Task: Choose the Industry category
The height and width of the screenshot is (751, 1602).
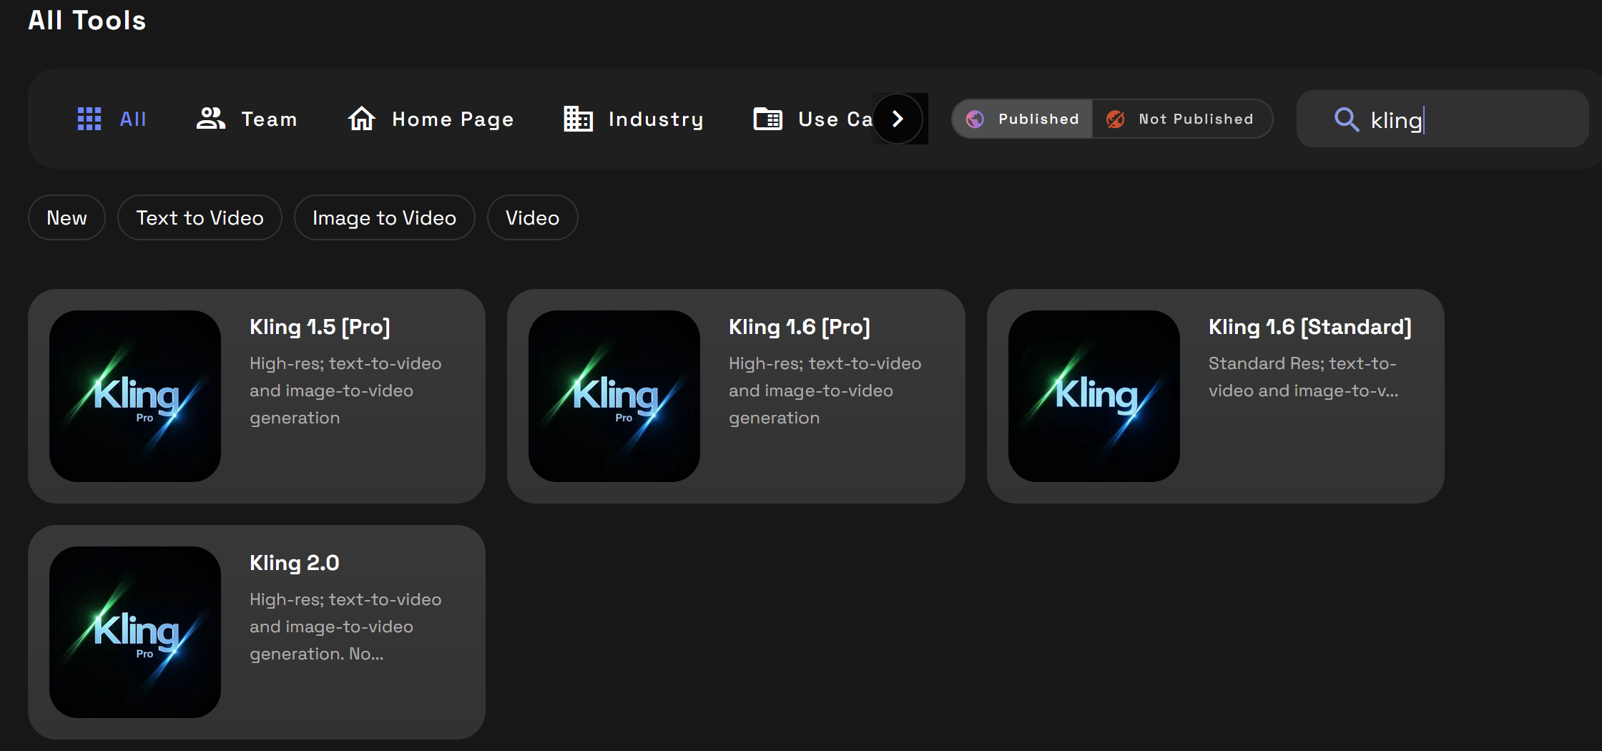Action: [634, 119]
